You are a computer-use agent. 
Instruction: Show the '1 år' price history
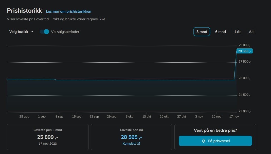(237, 32)
